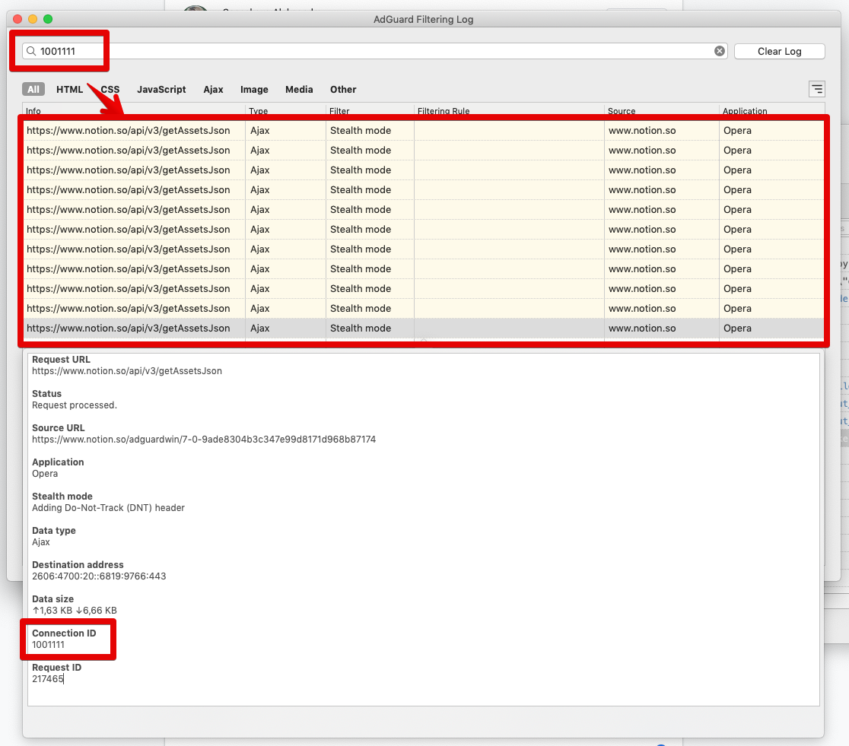Click Ajax under Data type in details

40,542
